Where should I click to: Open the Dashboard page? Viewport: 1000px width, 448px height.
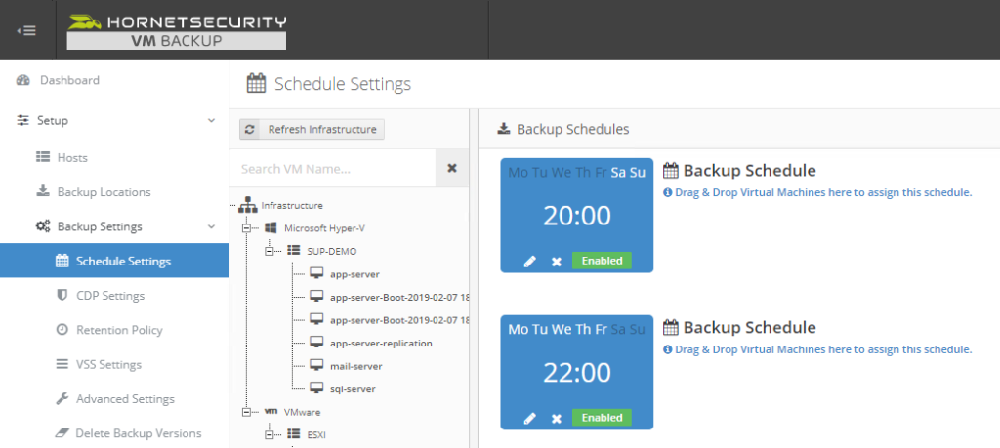pos(68,80)
